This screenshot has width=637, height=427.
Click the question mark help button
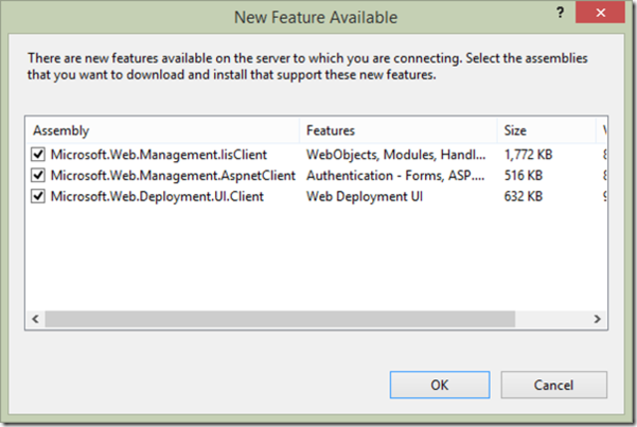(x=560, y=13)
